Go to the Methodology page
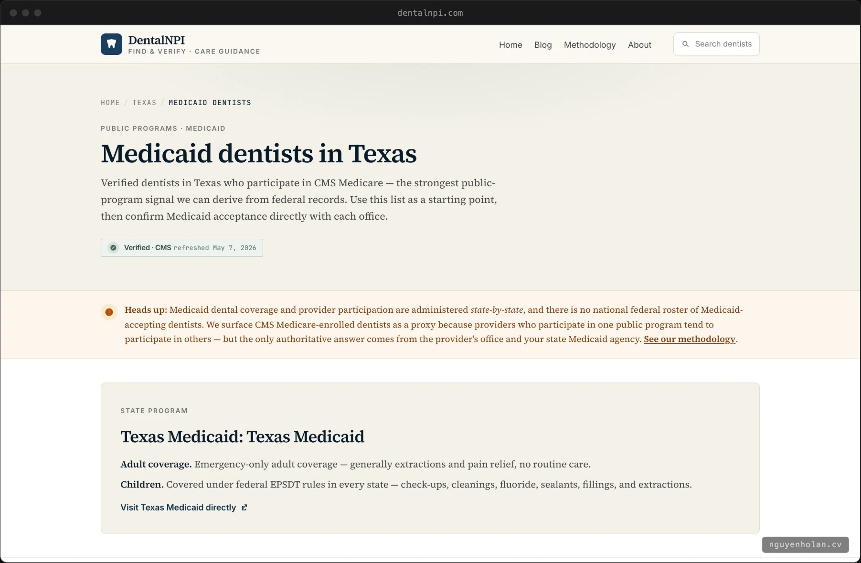The height and width of the screenshot is (563, 861). point(590,44)
